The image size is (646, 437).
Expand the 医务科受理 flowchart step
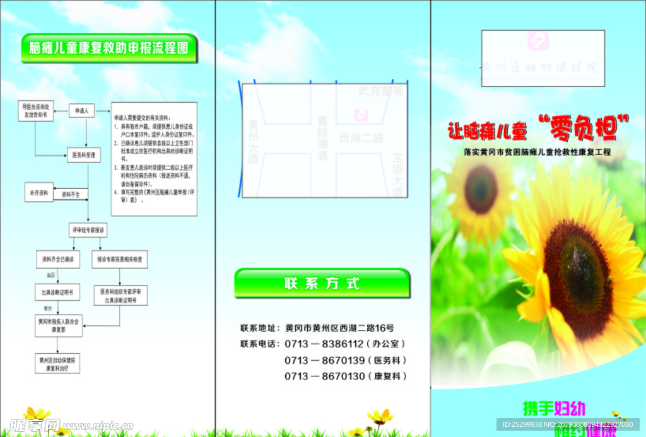(x=83, y=154)
